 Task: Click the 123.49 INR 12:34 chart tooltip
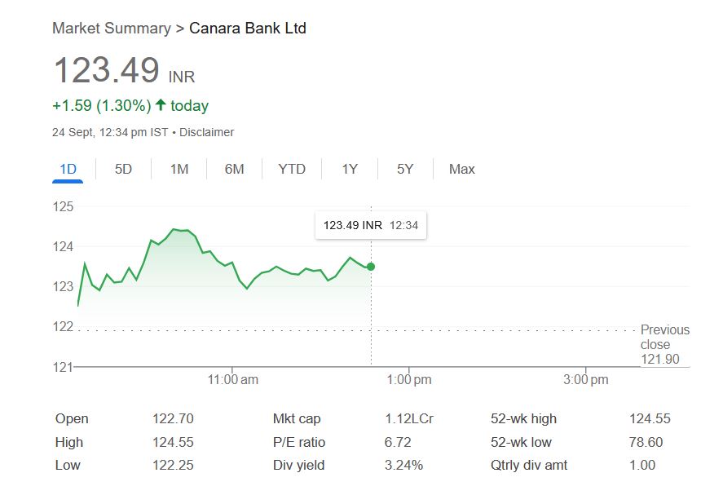pyautogui.click(x=371, y=225)
